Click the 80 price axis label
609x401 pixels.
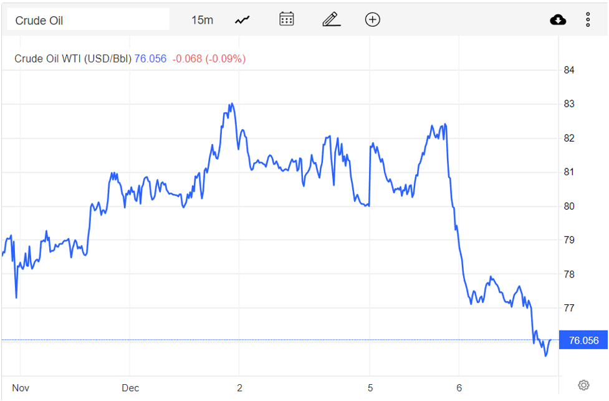click(569, 206)
